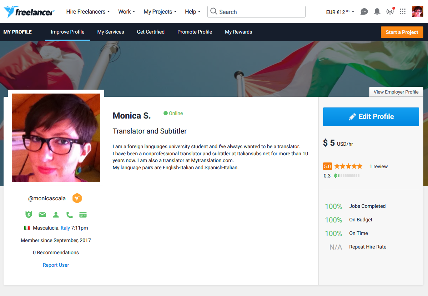Expand the My Projects dropdown
Viewport: 428px width, 296px height.
click(160, 12)
